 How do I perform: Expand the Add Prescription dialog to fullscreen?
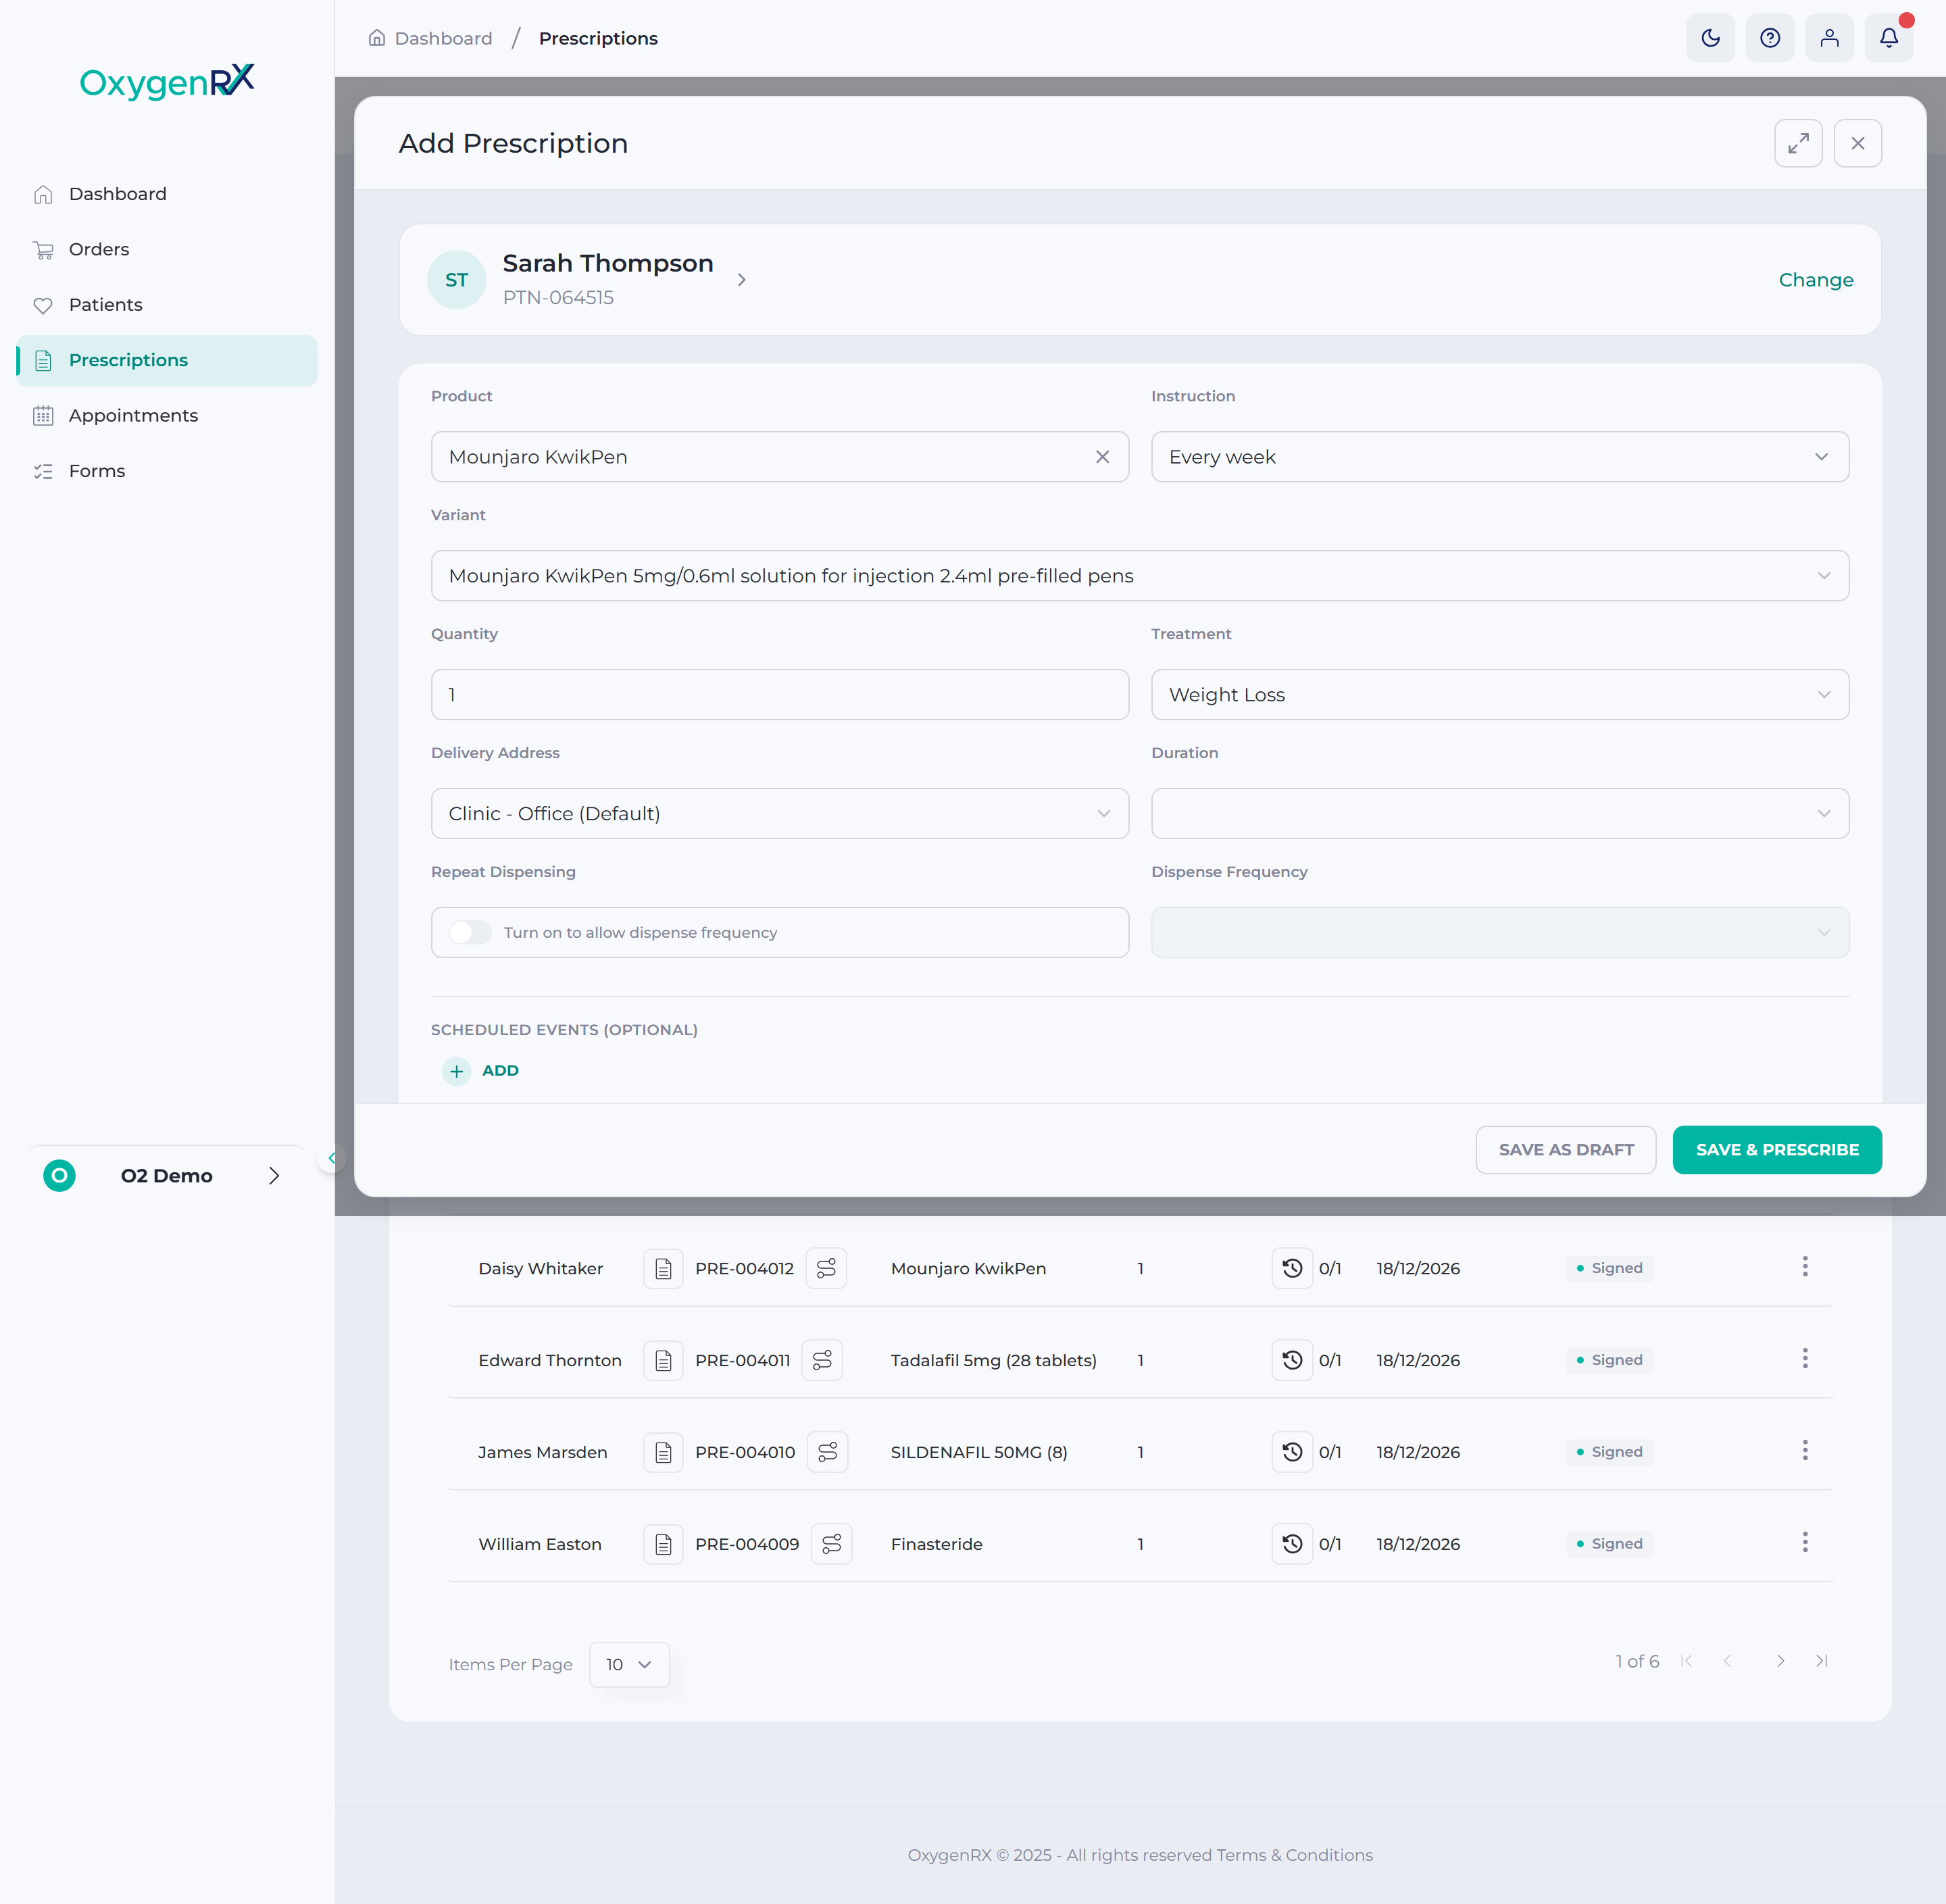[1798, 143]
